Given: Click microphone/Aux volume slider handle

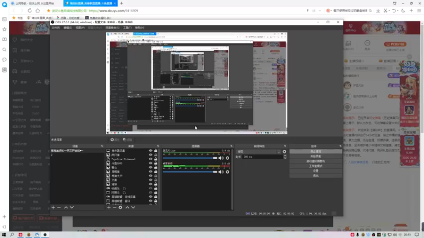Looking at the screenshot, I should (x=215, y=158).
